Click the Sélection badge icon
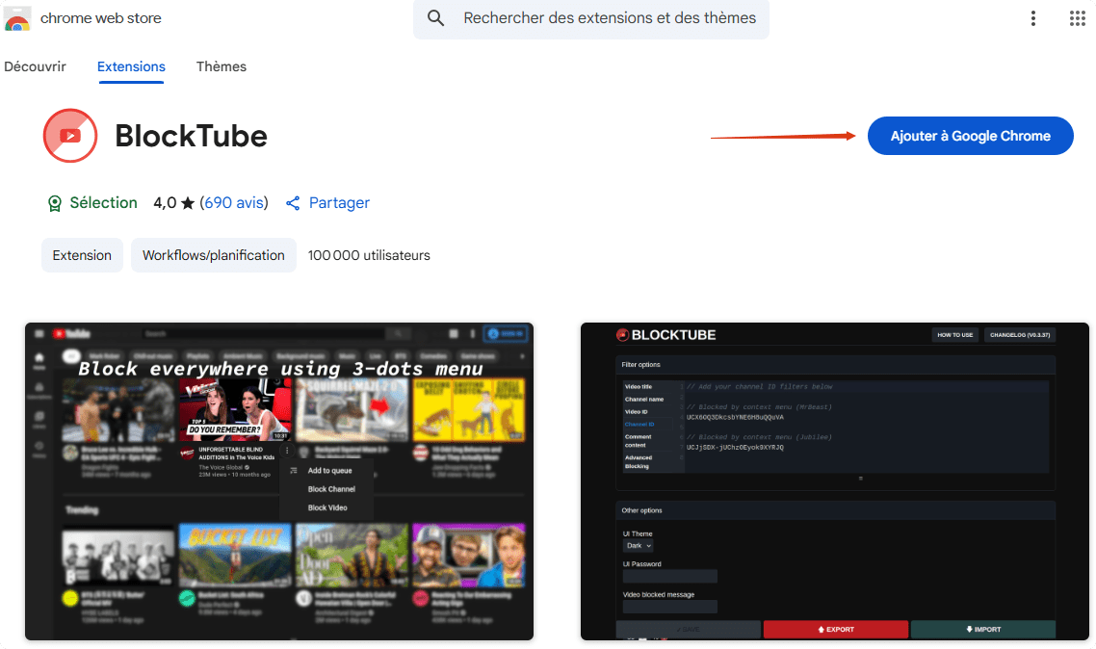Screen dimensions: 1096x649 [x=55, y=203]
